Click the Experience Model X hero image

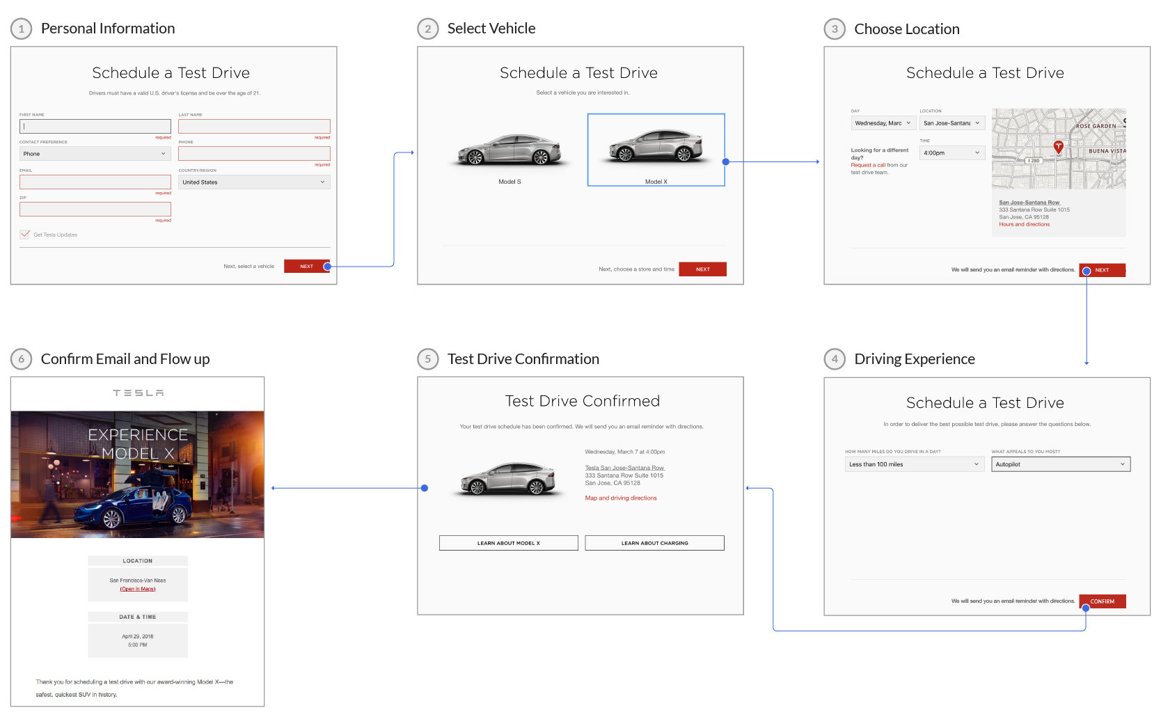click(138, 475)
